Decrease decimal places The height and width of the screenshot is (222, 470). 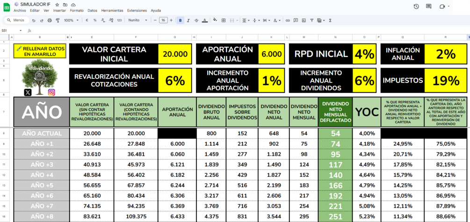point(103,21)
